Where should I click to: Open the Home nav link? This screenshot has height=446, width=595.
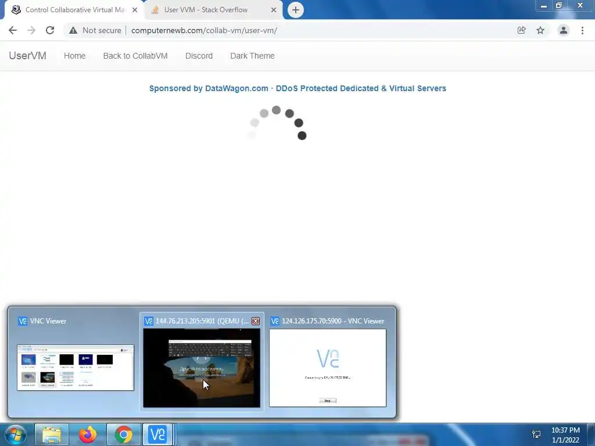(x=75, y=56)
